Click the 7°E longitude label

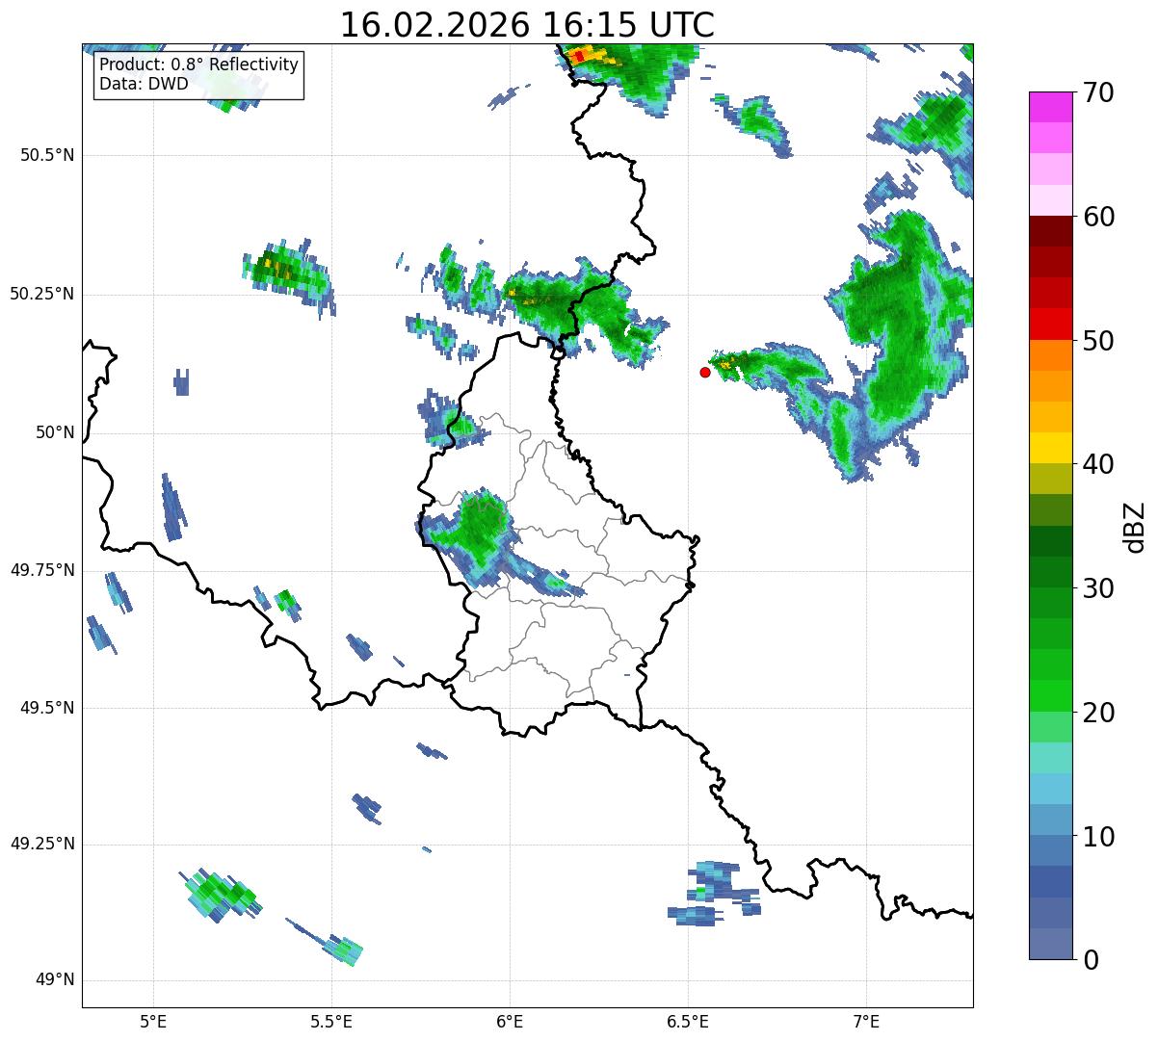pyautogui.click(x=866, y=1021)
